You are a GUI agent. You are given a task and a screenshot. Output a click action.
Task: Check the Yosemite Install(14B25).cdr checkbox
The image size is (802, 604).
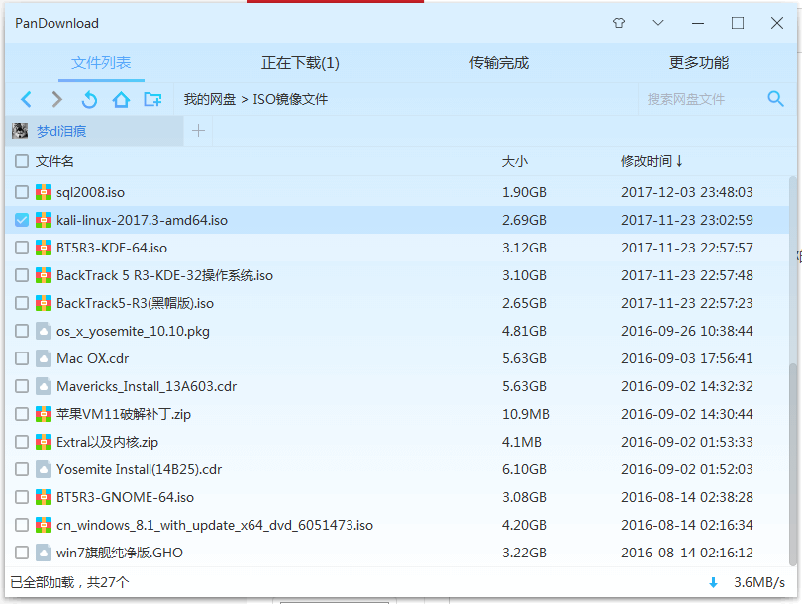point(22,469)
